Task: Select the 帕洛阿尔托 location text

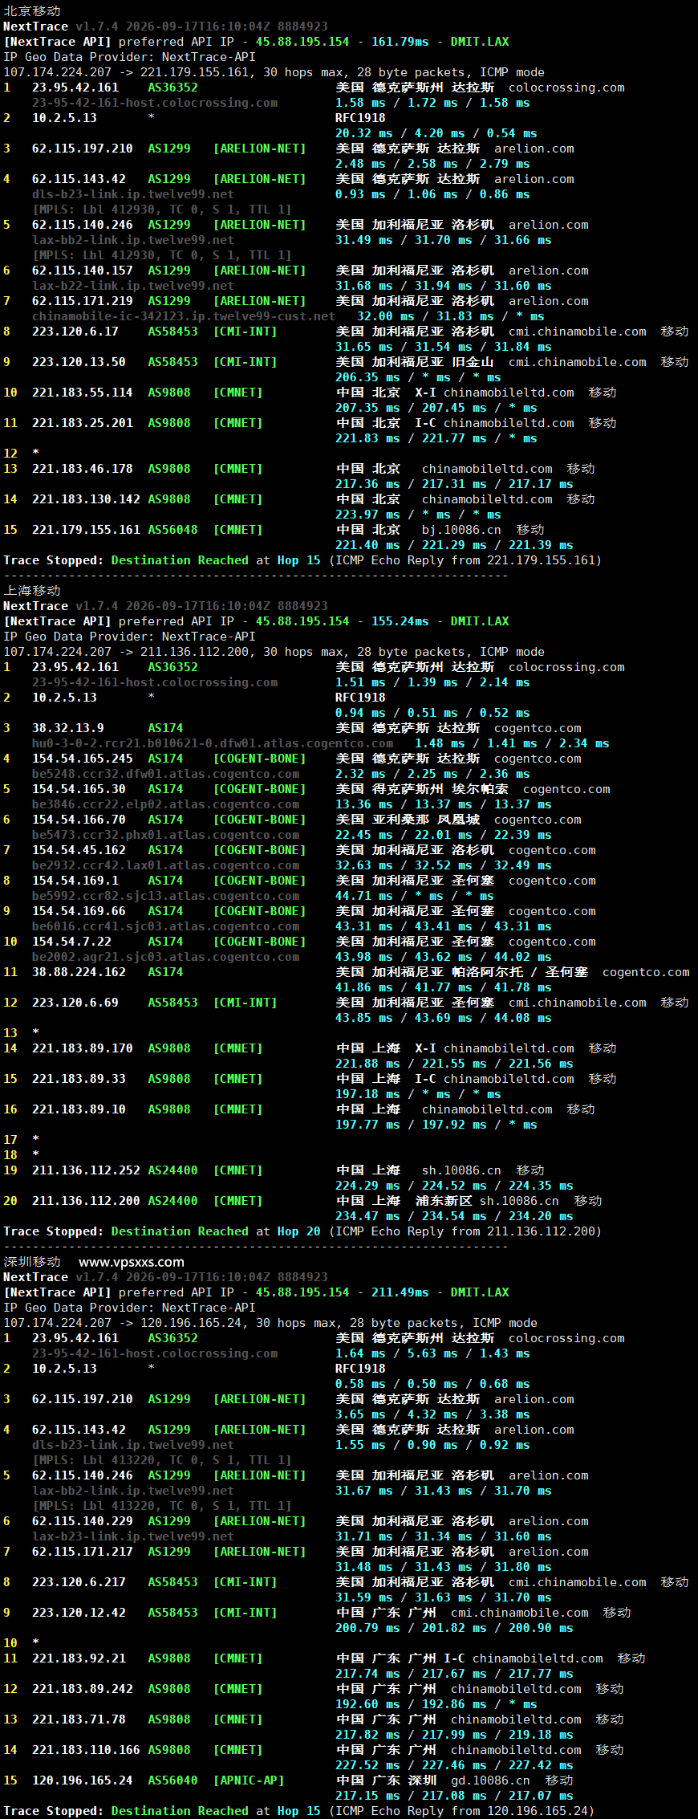Action: (x=487, y=972)
